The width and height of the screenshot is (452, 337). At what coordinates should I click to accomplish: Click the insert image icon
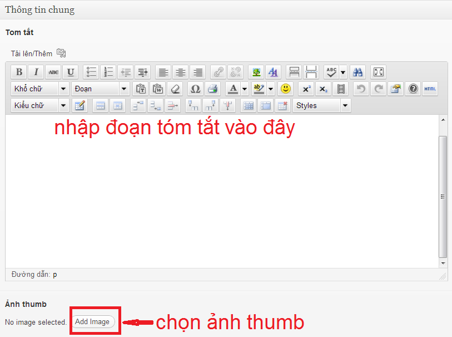(256, 72)
